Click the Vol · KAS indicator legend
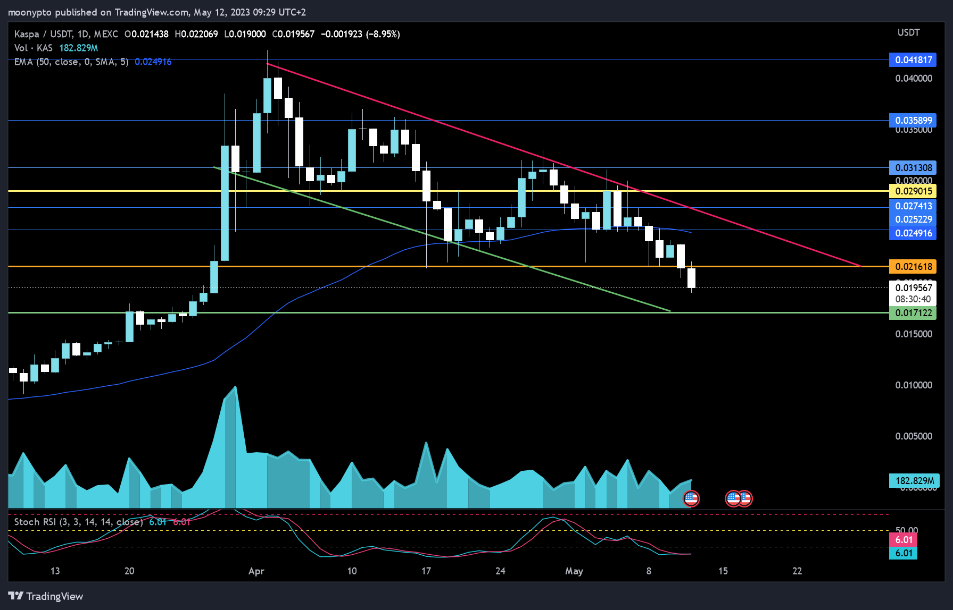The width and height of the screenshot is (953, 610). coord(34,48)
